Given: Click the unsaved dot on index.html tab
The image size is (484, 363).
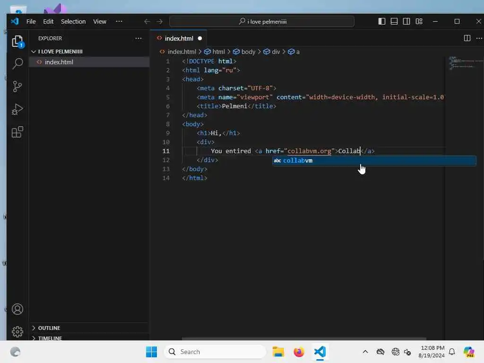Looking at the screenshot, I should pyautogui.click(x=200, y=38).
